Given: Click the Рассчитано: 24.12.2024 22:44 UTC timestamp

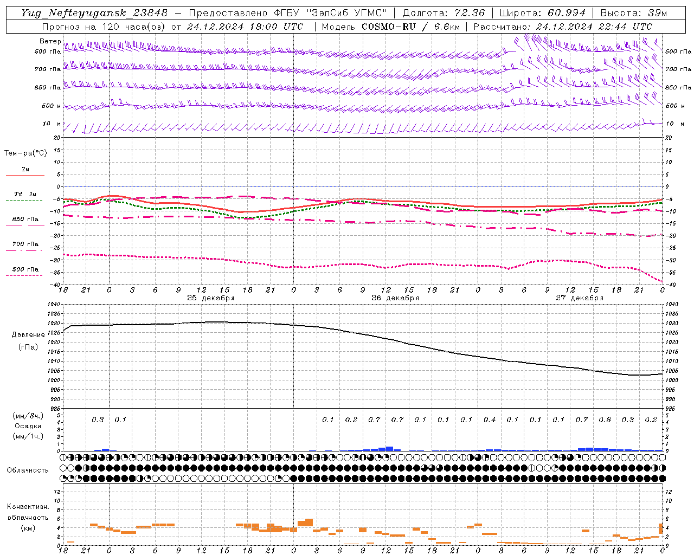Looking at the screenshot, I should pyautogui.click(x=563, y=27).
